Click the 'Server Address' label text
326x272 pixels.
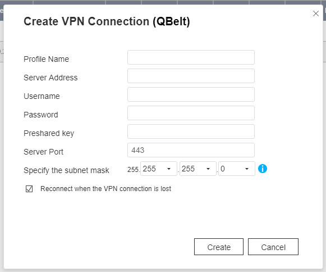coord(50,78)
